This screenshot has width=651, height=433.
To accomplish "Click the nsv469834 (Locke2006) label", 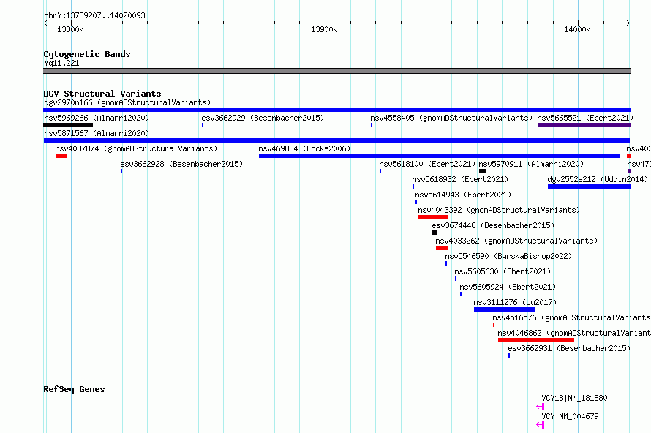I will tap(304, 148).
